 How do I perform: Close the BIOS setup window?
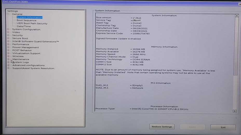point(240,4)
